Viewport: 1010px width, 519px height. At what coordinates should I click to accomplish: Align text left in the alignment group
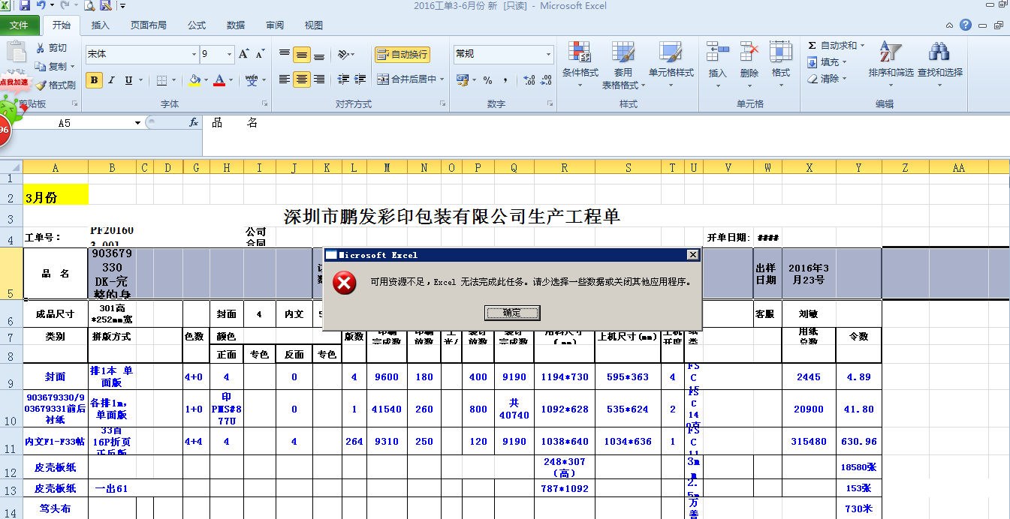pyautogui.click(x=285, y=79)
